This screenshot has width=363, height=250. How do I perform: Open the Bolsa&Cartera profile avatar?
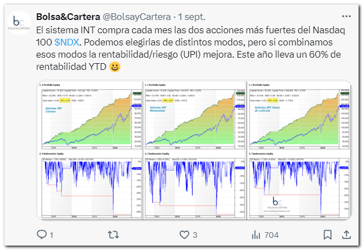(x=19, y=23)
